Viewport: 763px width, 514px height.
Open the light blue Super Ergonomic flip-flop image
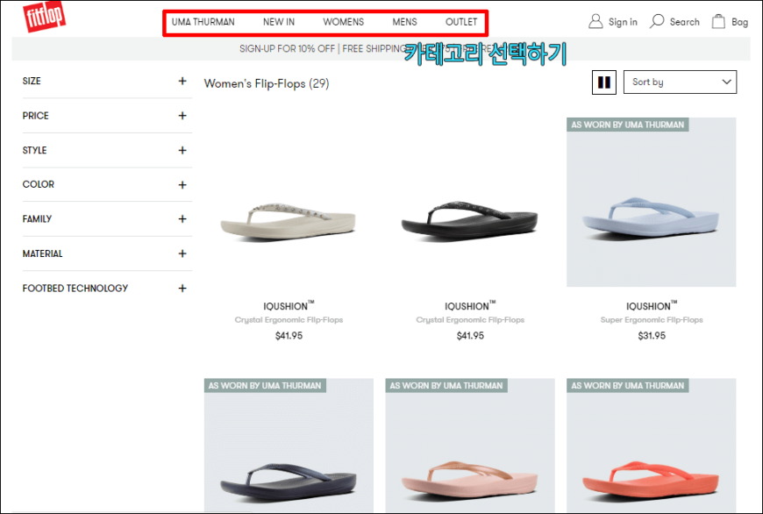(651, 203)
